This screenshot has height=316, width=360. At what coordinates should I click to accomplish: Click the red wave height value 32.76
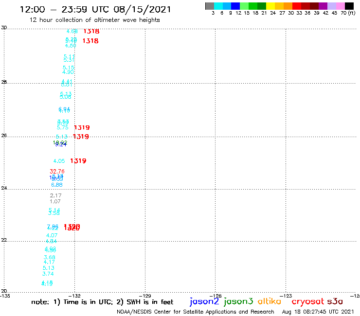click(x=57, y=172)
